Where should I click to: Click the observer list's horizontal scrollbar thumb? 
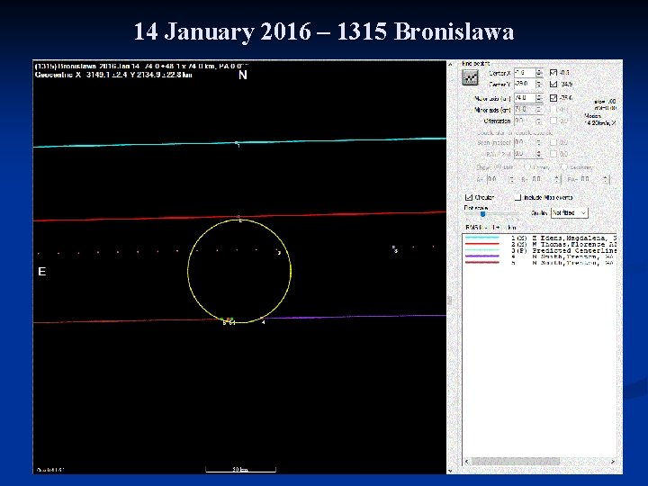click(x=516, y=462)
